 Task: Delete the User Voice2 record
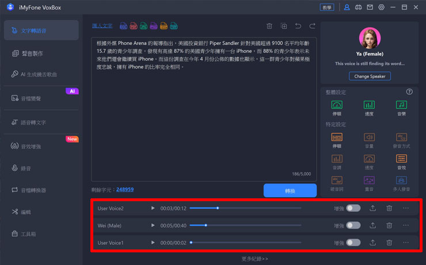pyautogui.click(x=389, y=208)
